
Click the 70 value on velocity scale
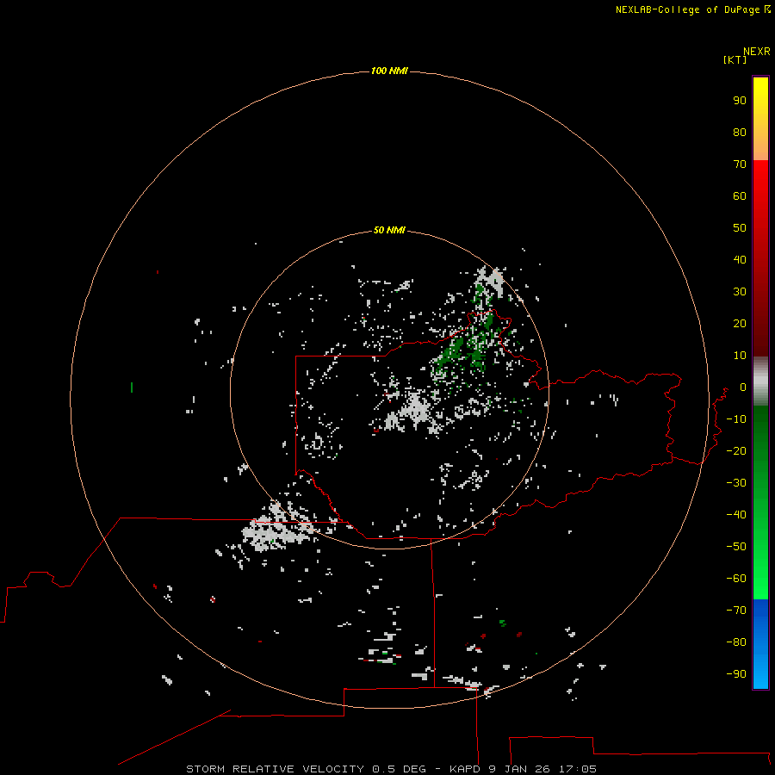point(740,164)
